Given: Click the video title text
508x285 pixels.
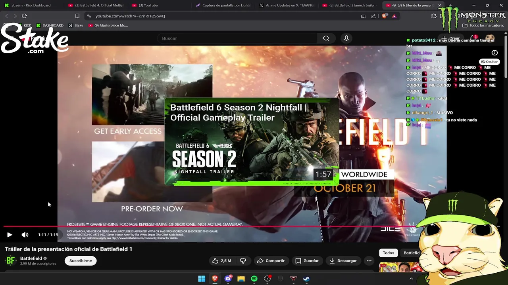Looking at the screenshot, I should coord(68,249).
